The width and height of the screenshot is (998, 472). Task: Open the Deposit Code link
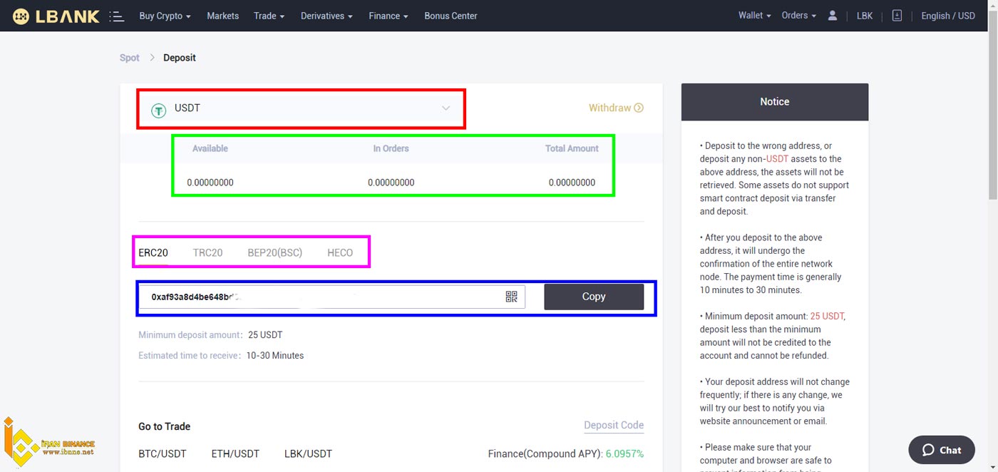614,425
